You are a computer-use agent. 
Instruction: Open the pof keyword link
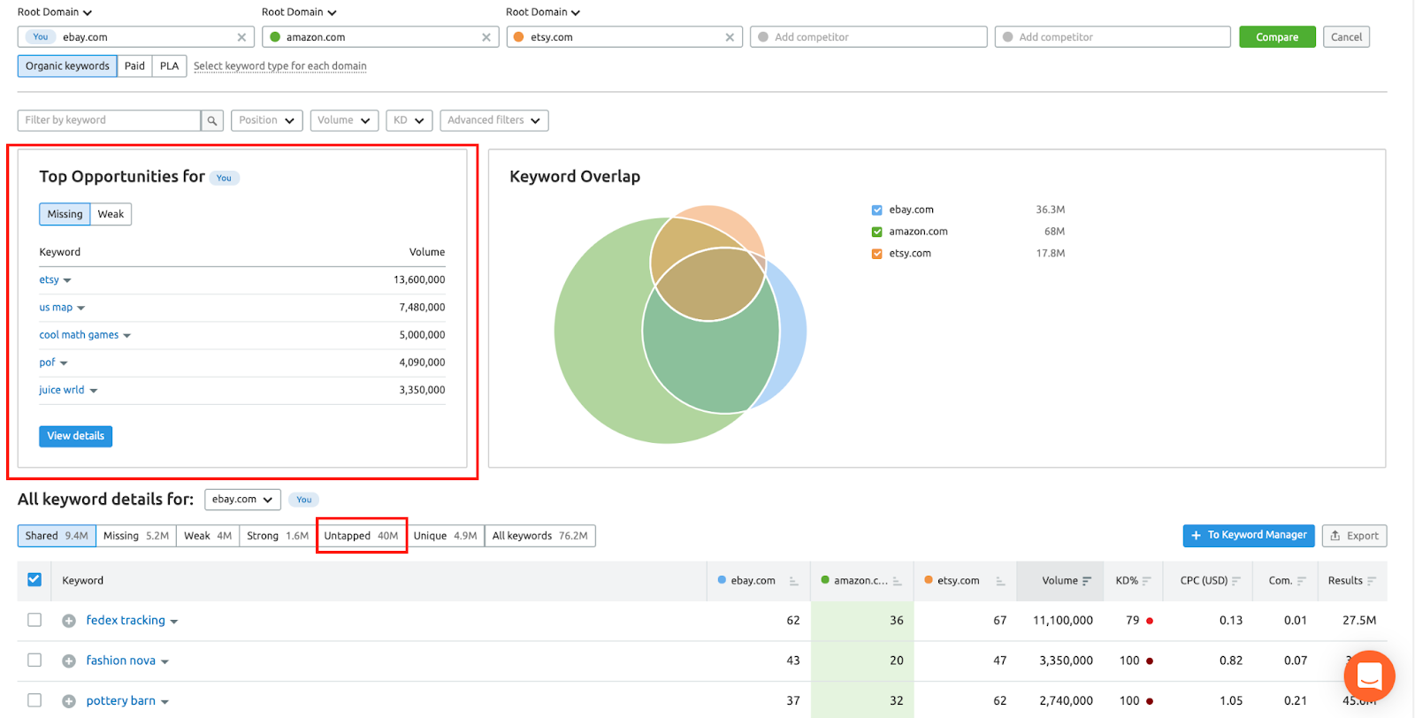pyautogui.click(x=47, y=363)
